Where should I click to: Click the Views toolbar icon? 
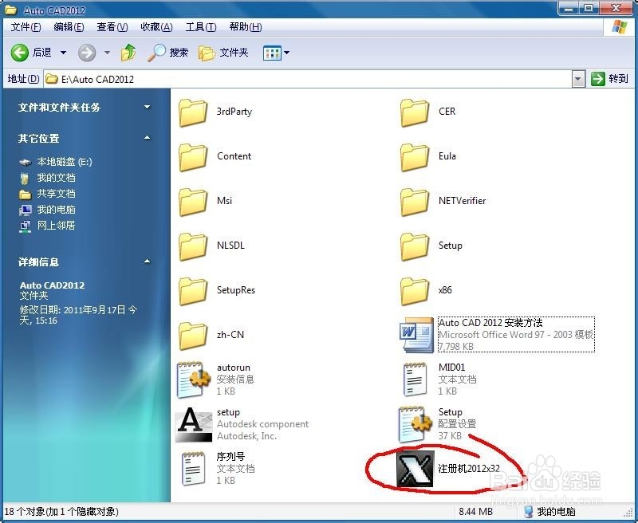pyautogui.click(x=272, y=53)
